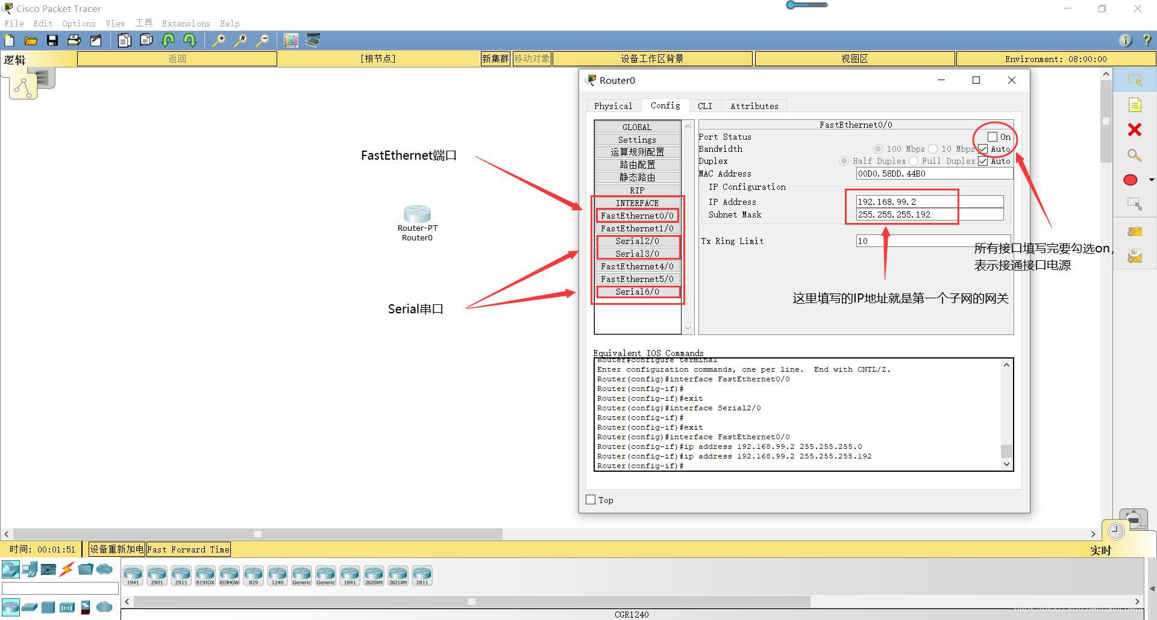Viewport: 1157px width, 620px height.
Task: Open the Options menu
Action: point(79,23)
